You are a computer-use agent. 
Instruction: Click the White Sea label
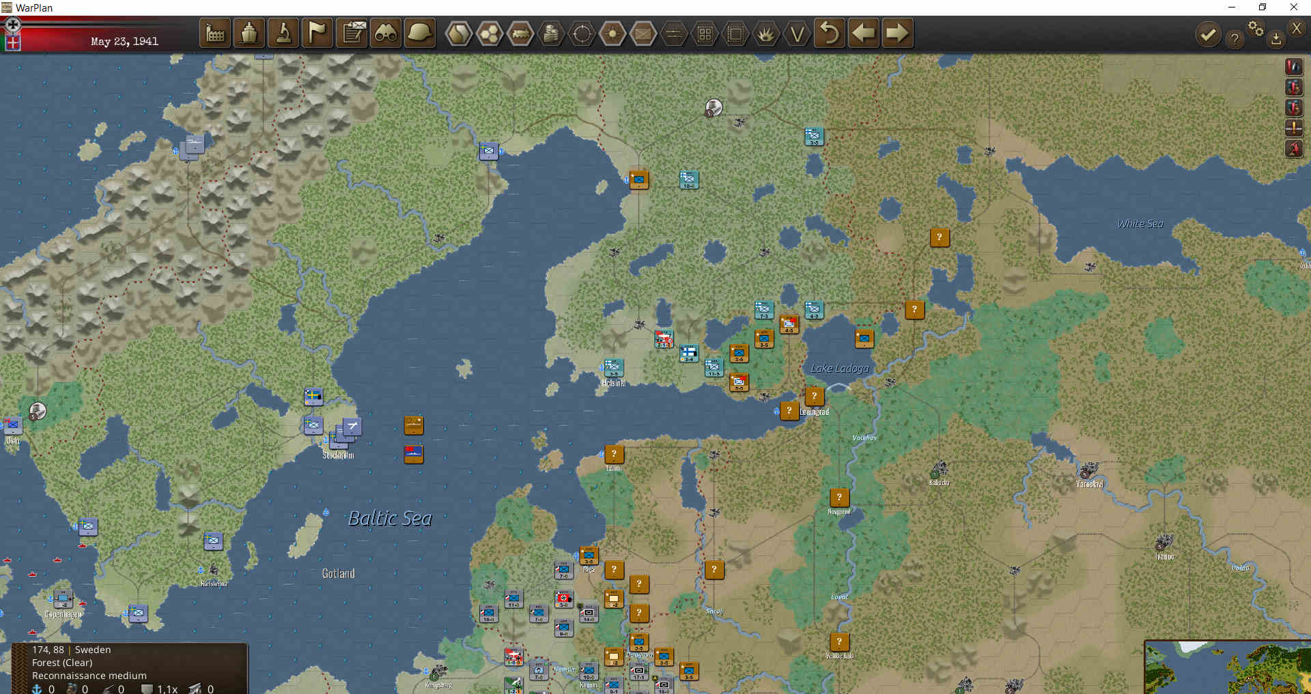click(1140, 224)
